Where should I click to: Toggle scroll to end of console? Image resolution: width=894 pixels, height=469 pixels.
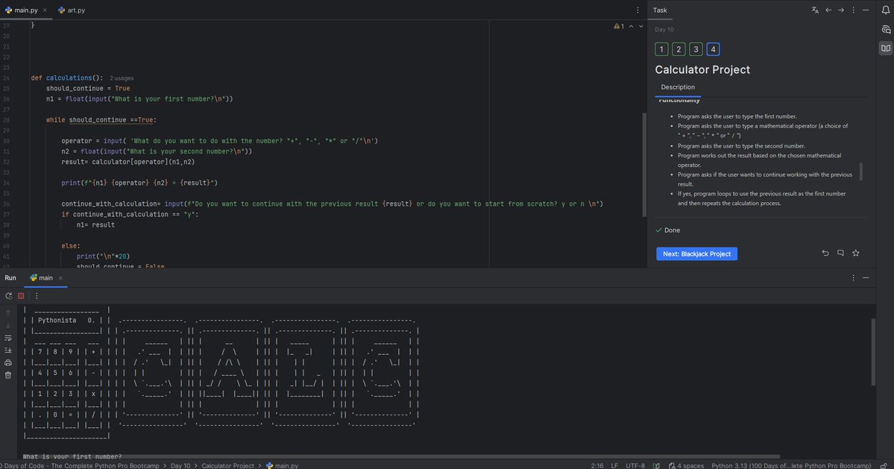(8, 350)
